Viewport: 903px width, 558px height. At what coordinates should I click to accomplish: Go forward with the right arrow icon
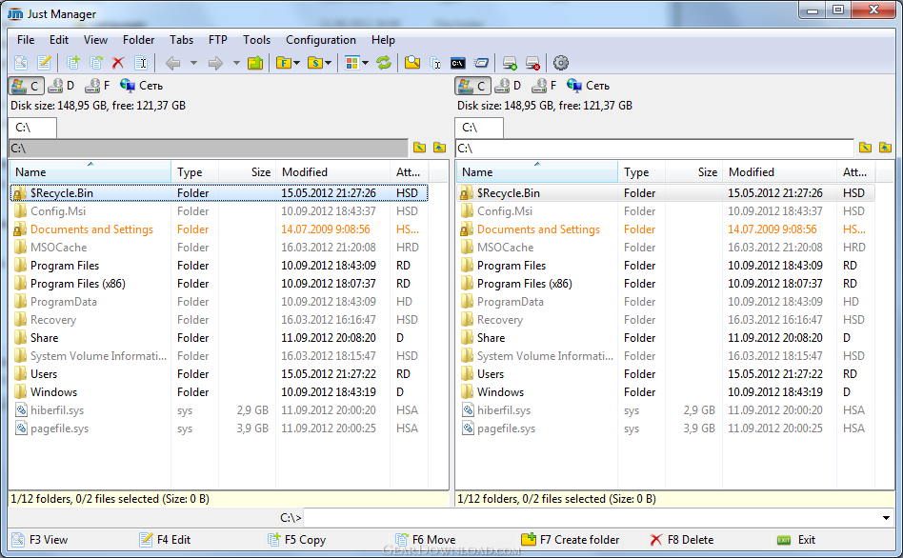[215, 63]
